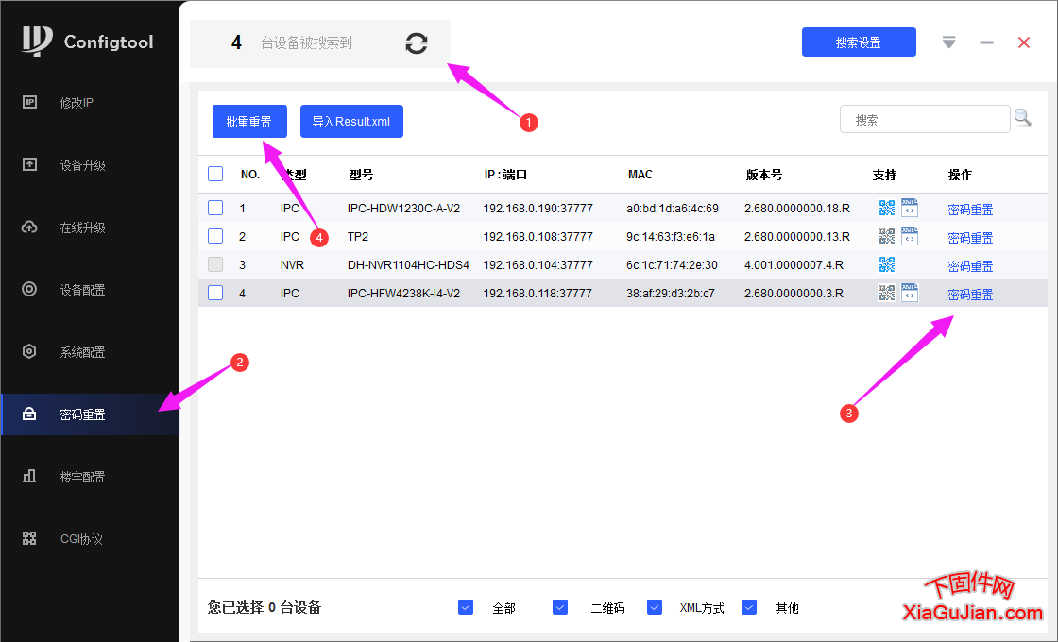Click model cell IPC-HDW1230C-A-V2
Viewport: 1058px width, 642px height.
403,209
